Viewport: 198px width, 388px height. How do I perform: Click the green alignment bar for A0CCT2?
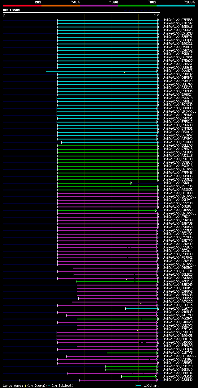[118, 282]
